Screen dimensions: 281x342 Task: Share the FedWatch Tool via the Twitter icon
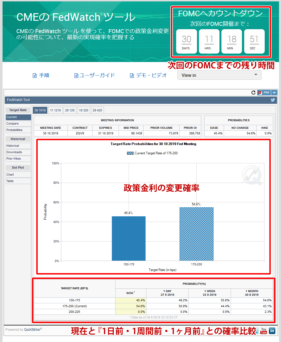273,100
